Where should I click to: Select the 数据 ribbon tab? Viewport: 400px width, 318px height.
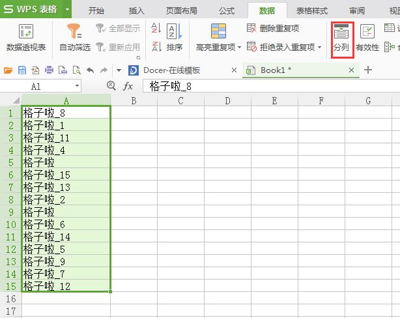tap(267, 10)
